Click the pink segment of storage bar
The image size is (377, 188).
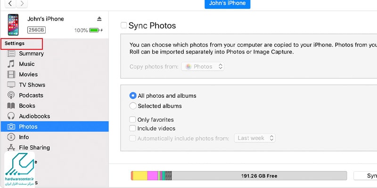[x=152, y=176]
